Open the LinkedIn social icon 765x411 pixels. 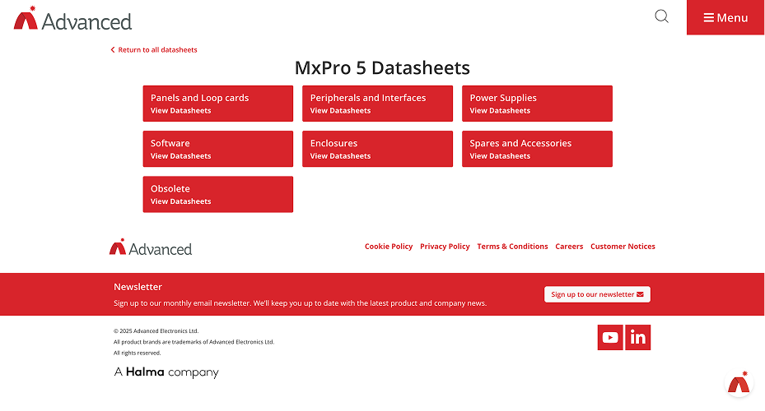637,338
